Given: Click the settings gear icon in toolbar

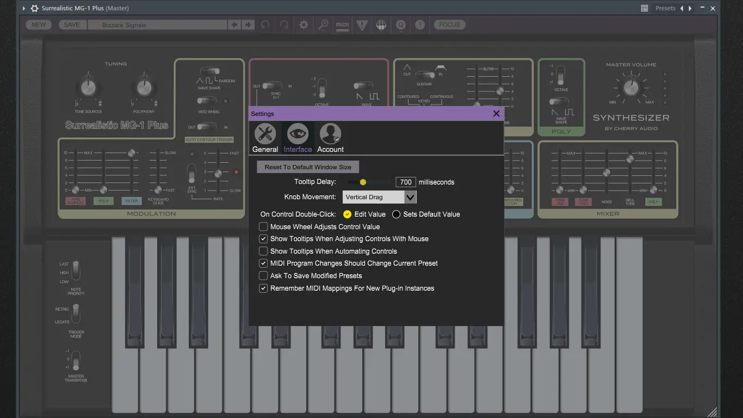Looking at the screenshot, I should (x=304, y=25).
